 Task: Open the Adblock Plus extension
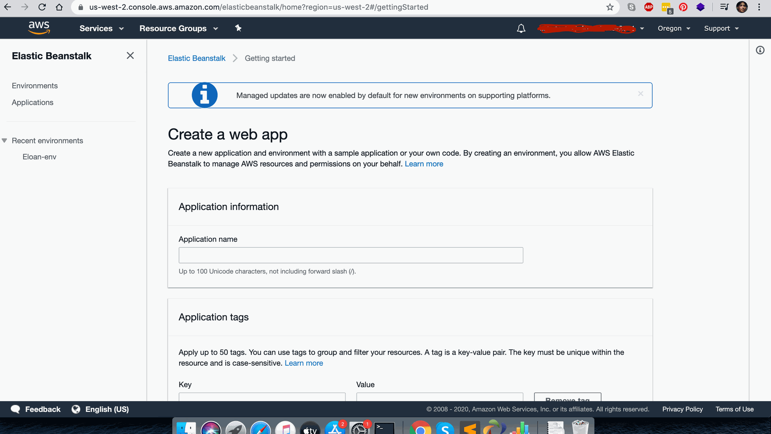(x=649, y=7)
